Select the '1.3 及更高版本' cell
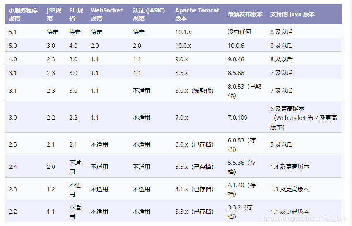 tap(289, 189)
